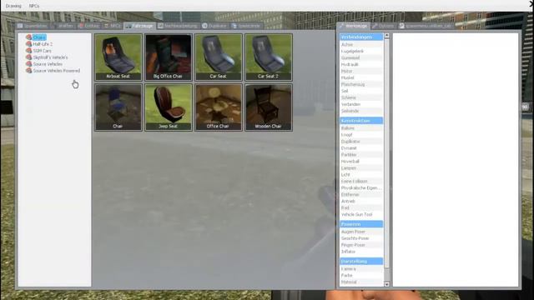Select the Schiene tool
The width and height of the screenshot is (534, 300).
[x=361, y=97]
